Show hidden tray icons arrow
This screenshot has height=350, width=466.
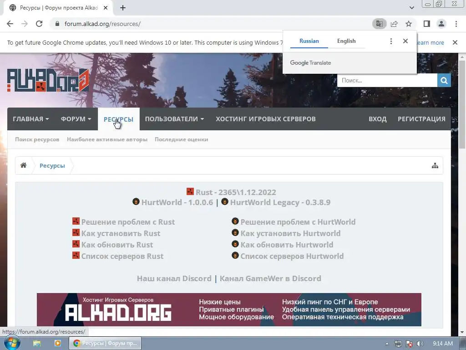[x=387, y=344]
